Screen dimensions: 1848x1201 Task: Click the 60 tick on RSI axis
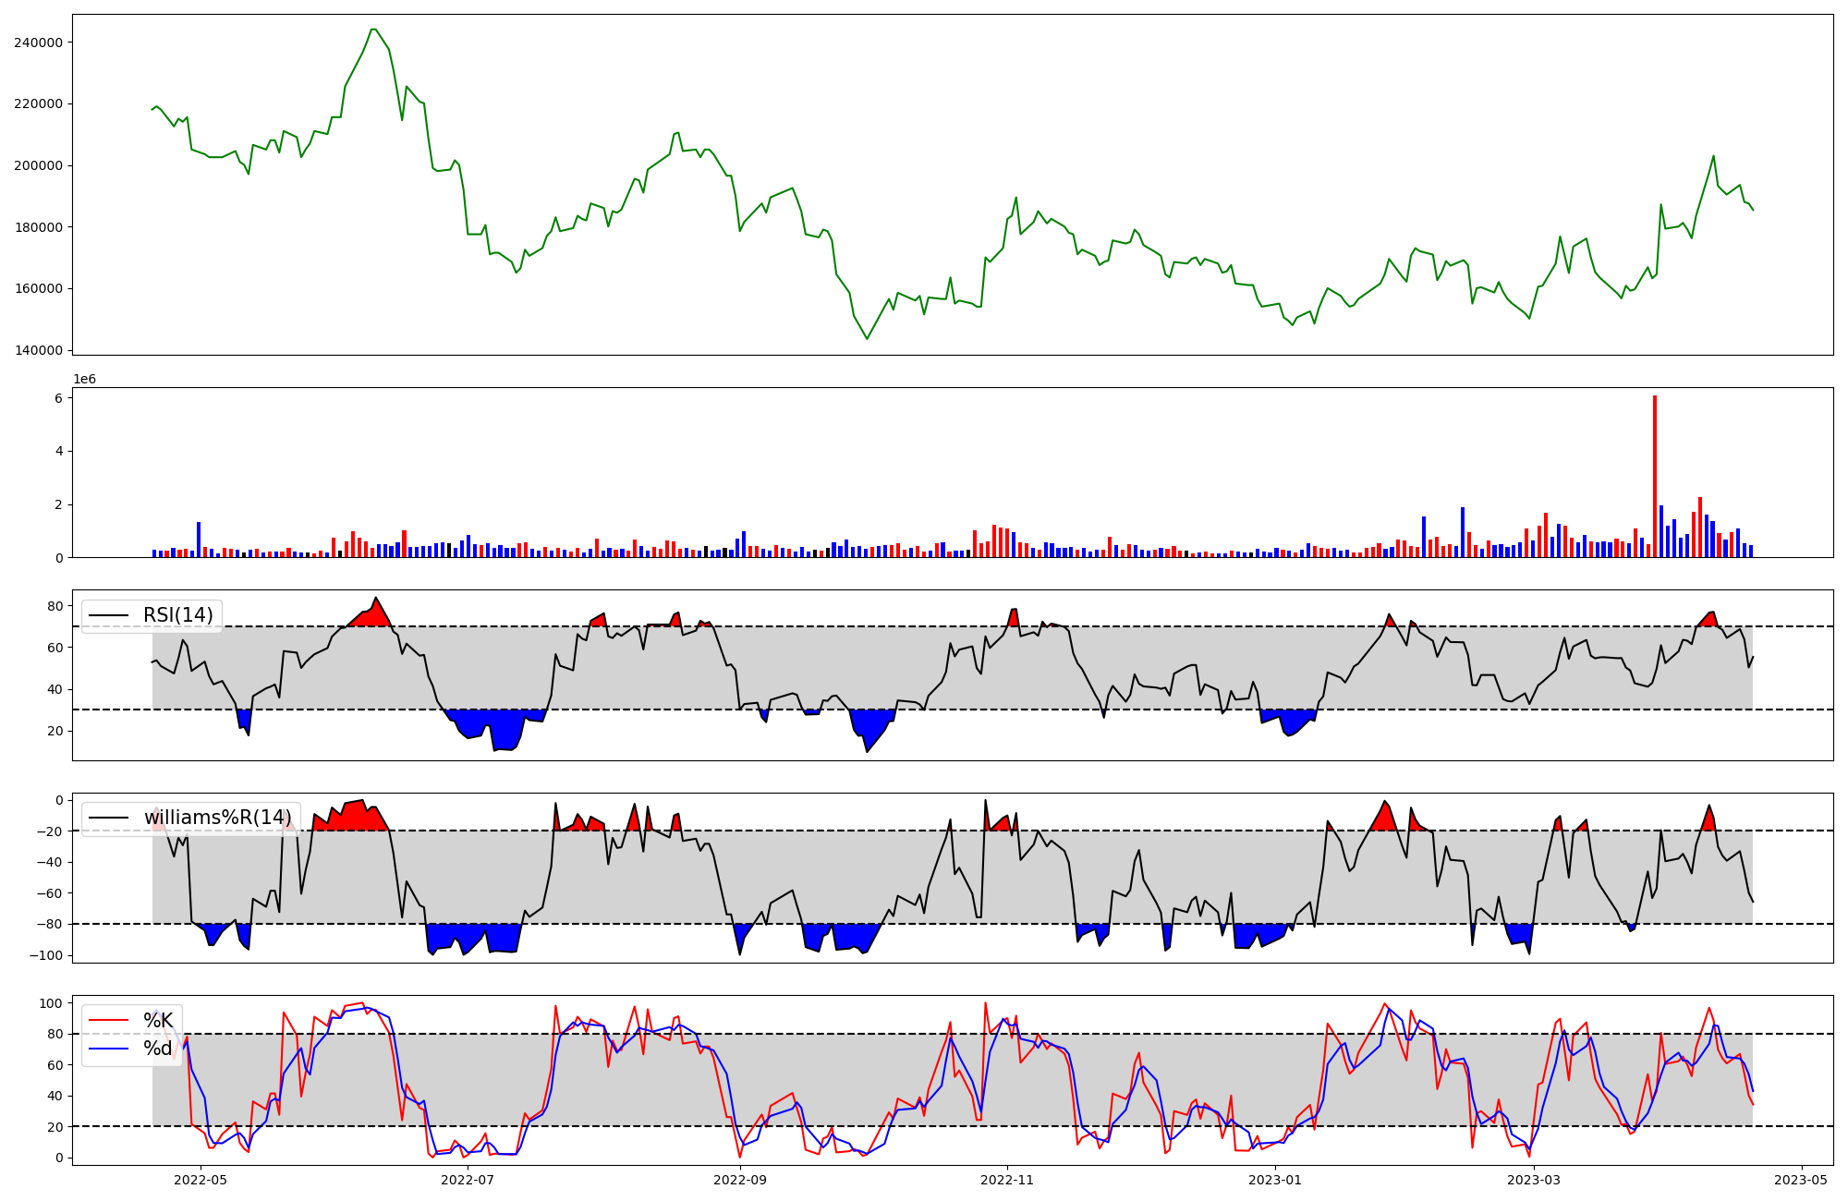point(55,648)
